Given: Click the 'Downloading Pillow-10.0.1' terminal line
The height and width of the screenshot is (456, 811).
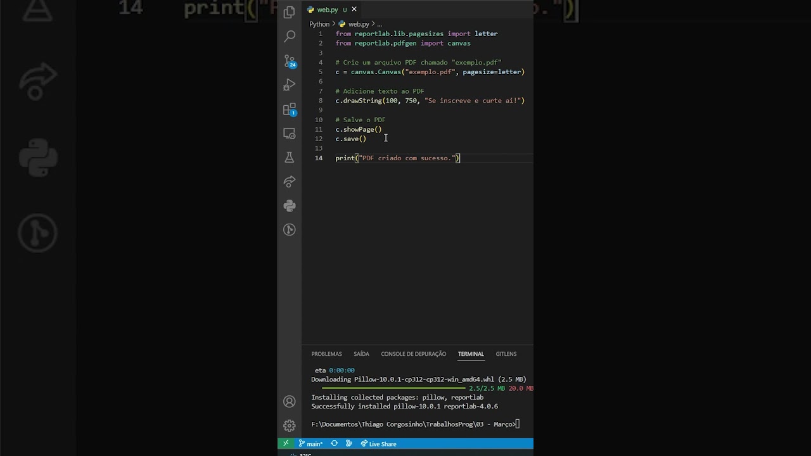Looking at the screenshot, I should pos(418,380).
